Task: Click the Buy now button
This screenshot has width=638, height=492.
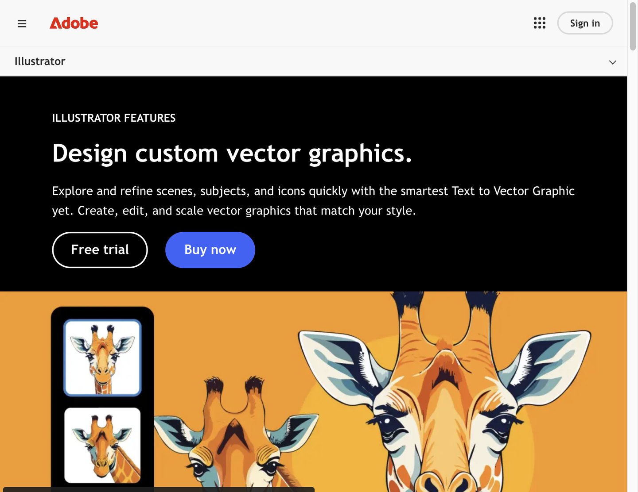Action: coord(210,250)
